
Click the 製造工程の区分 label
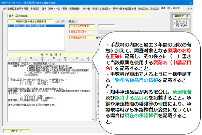pos(82,32)
